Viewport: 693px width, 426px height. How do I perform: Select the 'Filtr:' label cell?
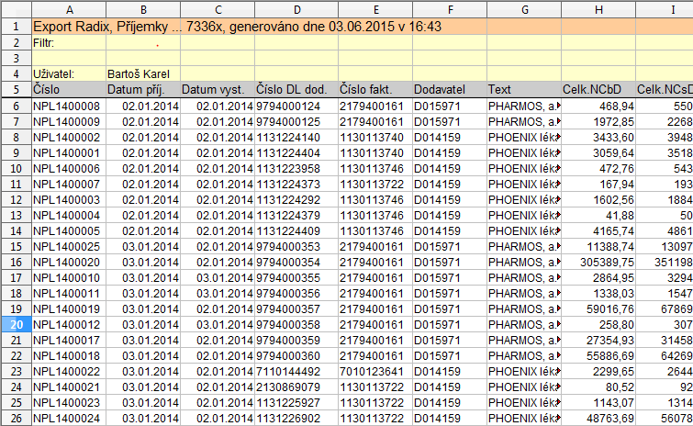[x=68, y=42]
